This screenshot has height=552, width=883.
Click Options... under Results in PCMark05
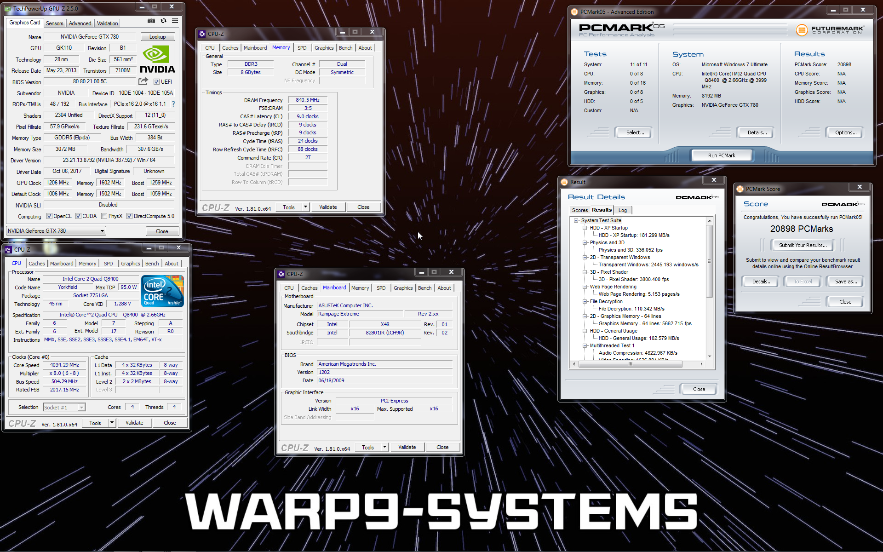click(846, 132)
